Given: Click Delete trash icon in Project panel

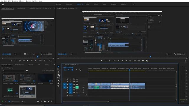Looking at the screenshot, I should coord(52,101).
